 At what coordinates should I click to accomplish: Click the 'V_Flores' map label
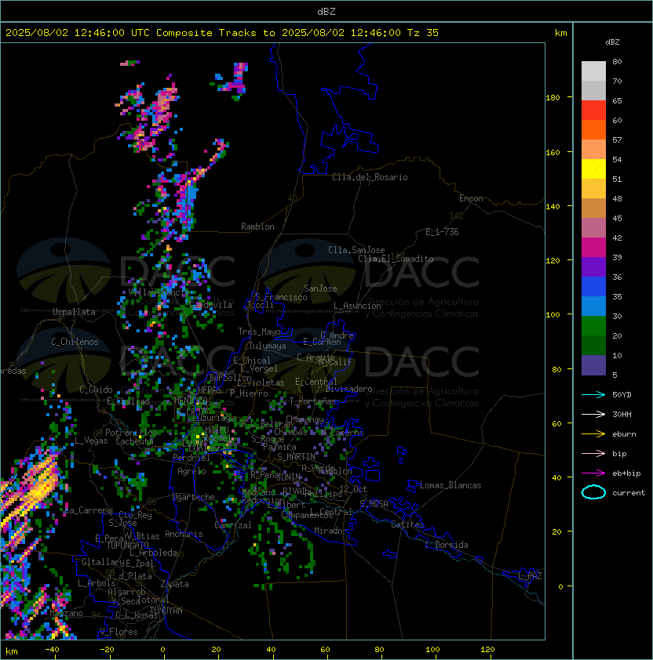119,632
